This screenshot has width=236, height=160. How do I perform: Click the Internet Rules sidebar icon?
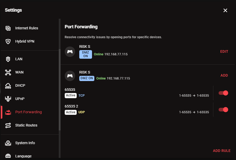click(8, 28)
